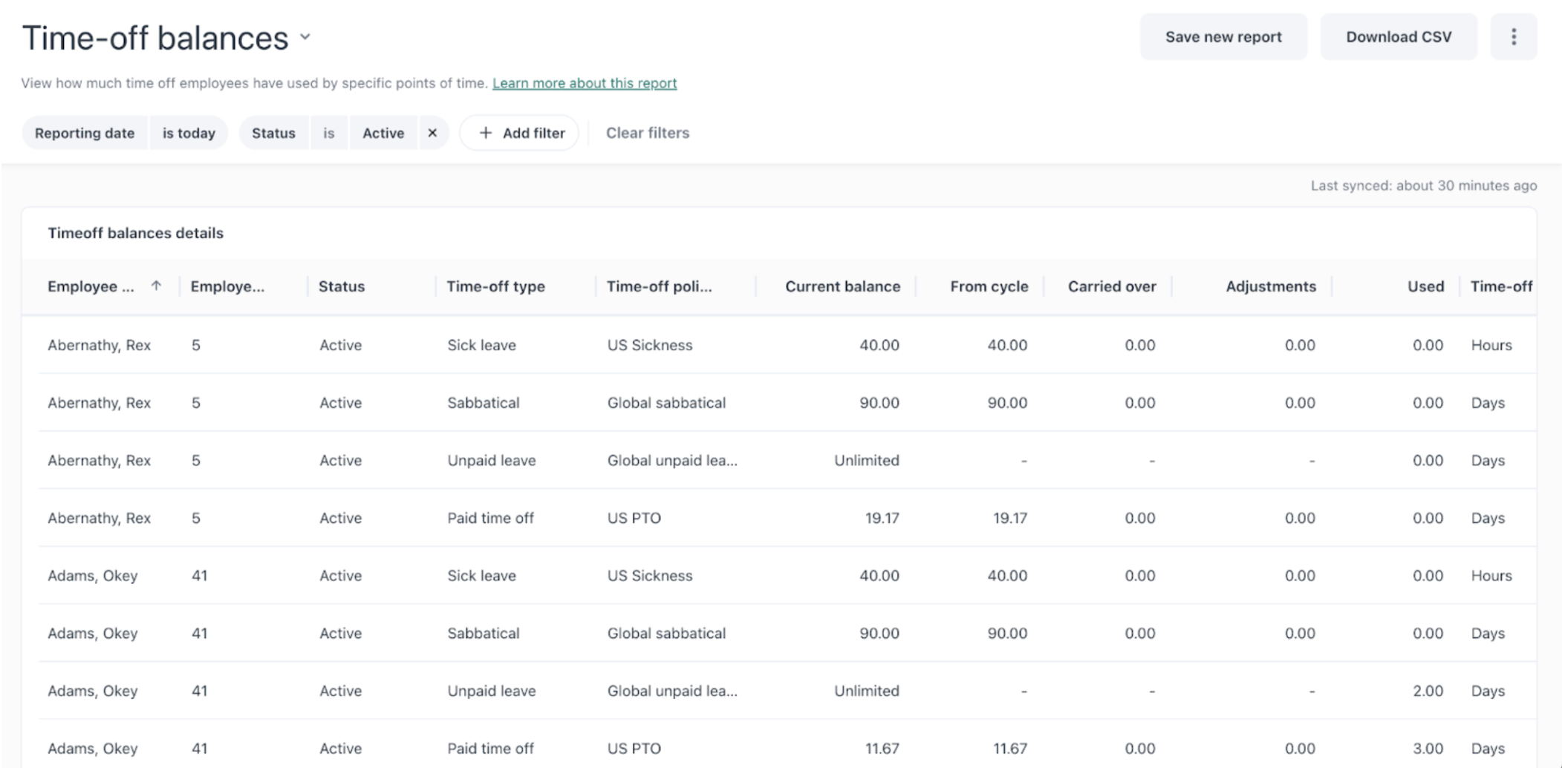Open the Reporting date filter chip
This screenshot has width=1562, height=768.
pos(85,133)
